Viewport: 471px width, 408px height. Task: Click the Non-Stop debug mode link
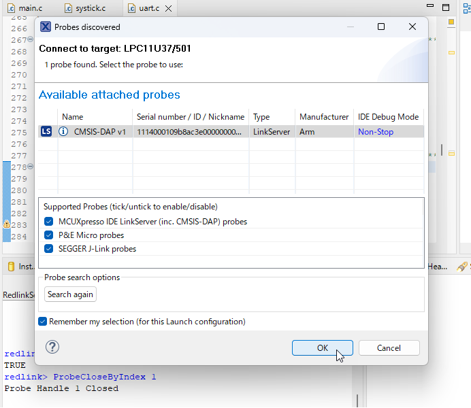(x=376, y=132)
